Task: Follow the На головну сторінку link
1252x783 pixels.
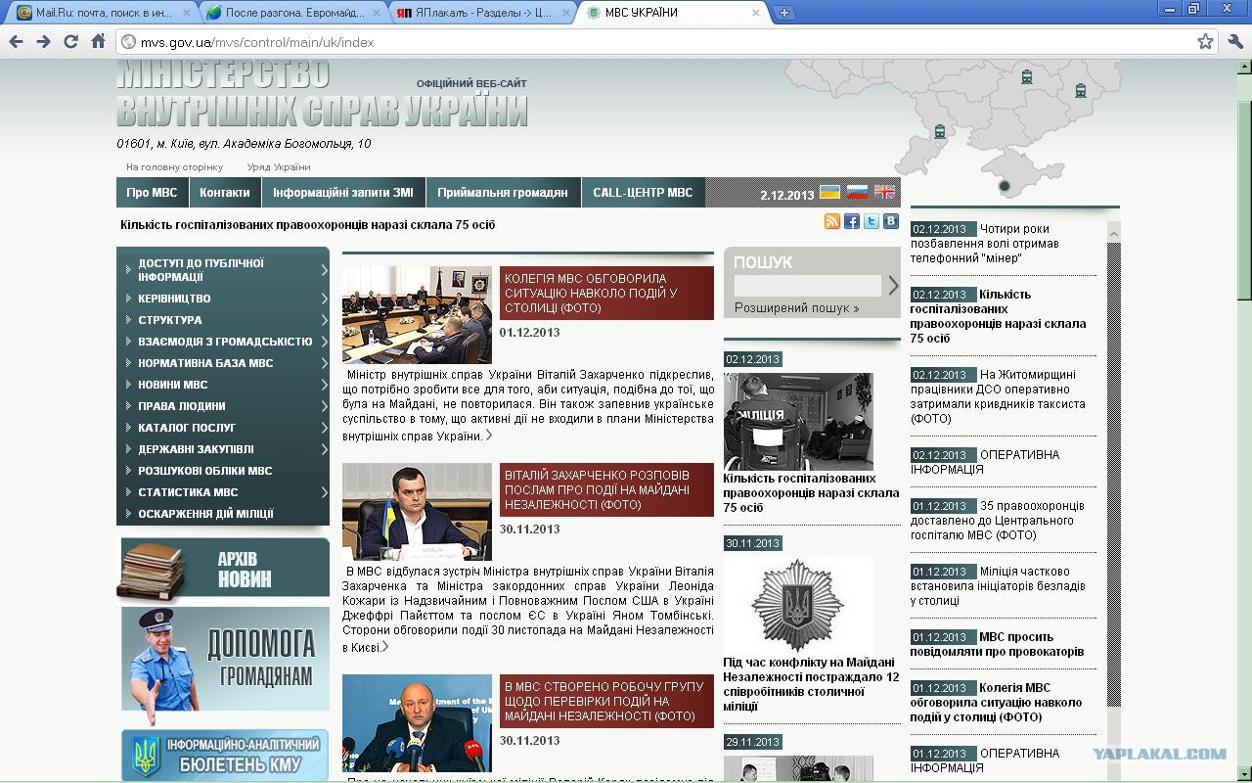Action: (x=174, y=167)
